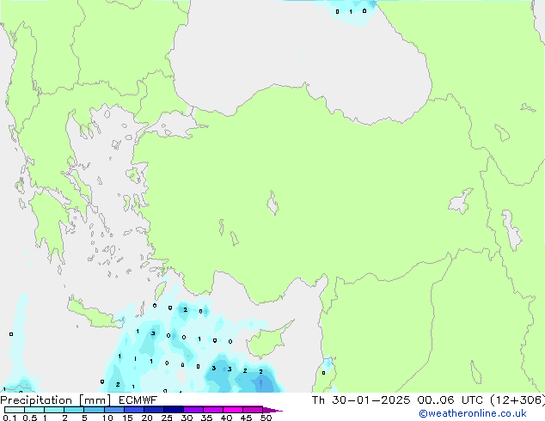Select the 30–35 mm purple swatch
545x421 pixels.
193,410
